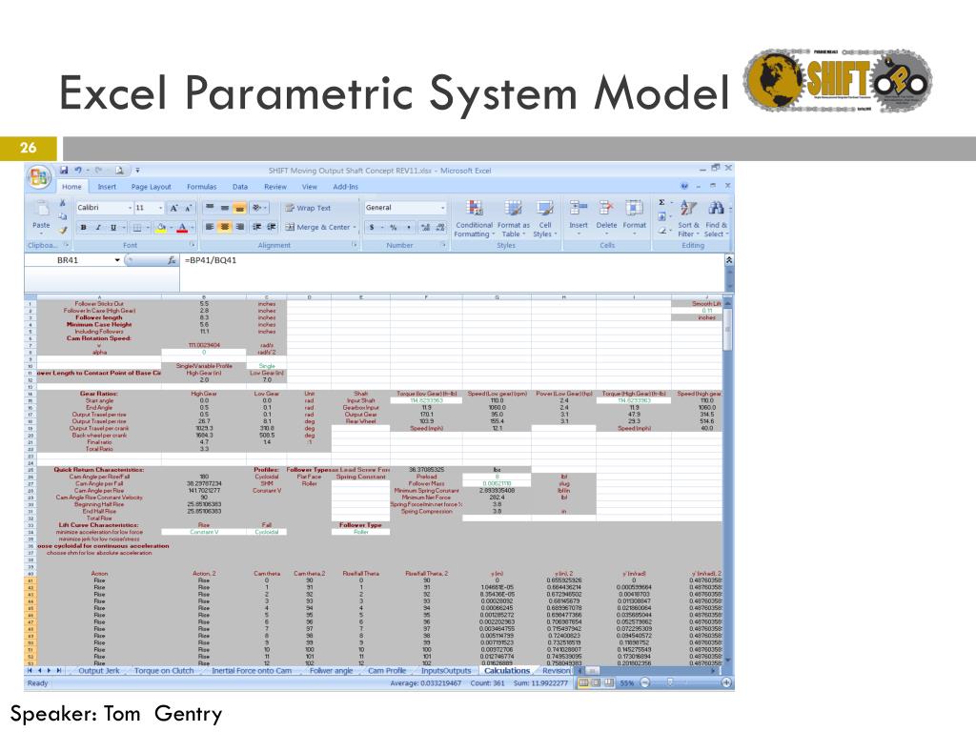Switch to the Page Layout ribbon tab
This screenshot has height=732, width=976.
click(x=151, y=187)
